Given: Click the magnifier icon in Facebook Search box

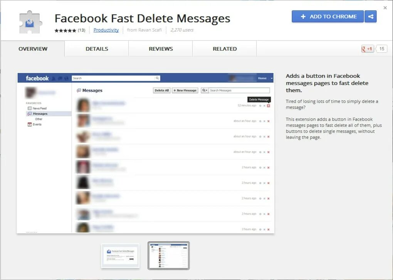Looking at the screenshot, I should [x=157, y=78].
